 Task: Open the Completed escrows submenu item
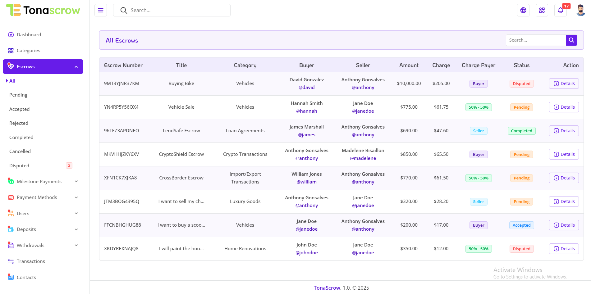pos(21,138)
